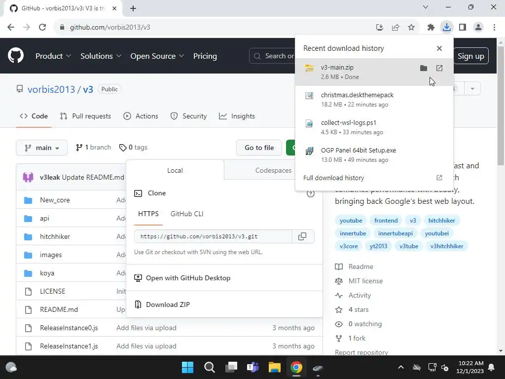Select the Local tab
The image size is (505, 379).
pos(175,170)
